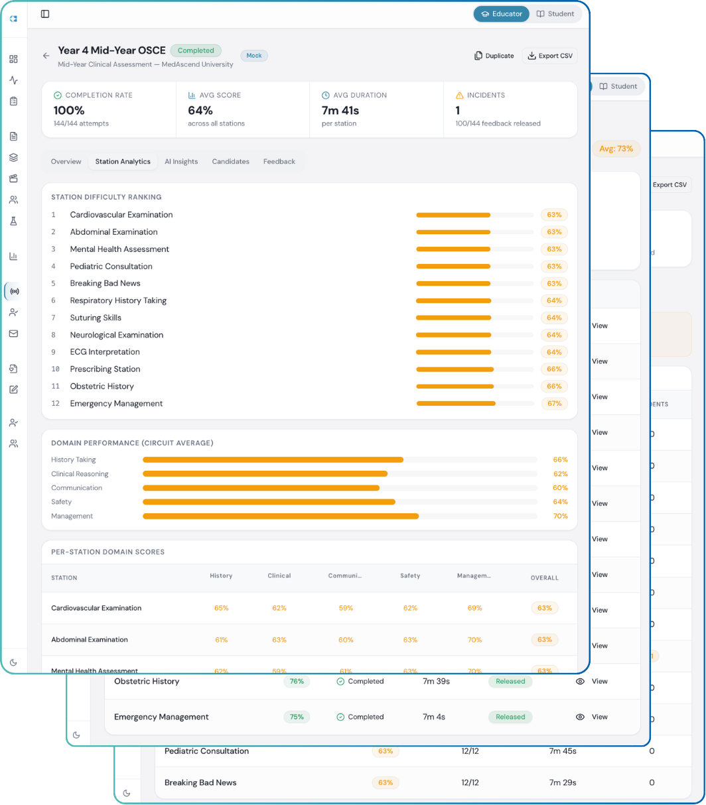The width and height of the screenshot is (706, 805).
Task: Open the lab flask icon in the sidebar
Action: coord(13,221)
